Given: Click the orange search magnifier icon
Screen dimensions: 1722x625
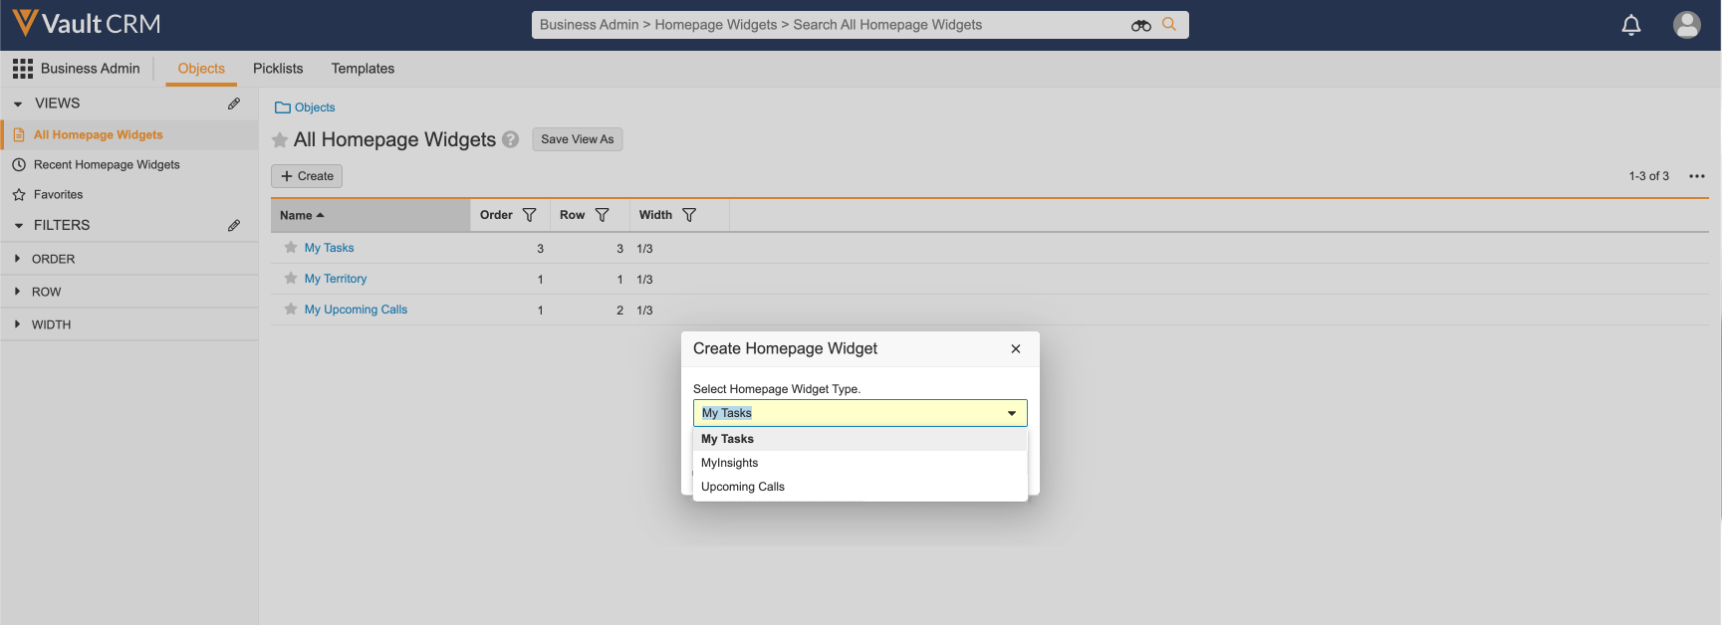Looking at the screenshot, I should click(x=1169, y=25).
